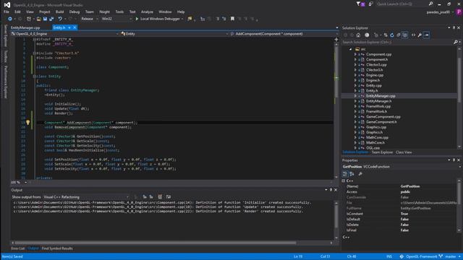Image resolution: width=463 pixels, height=260 pixels.
Task: Click the Search Solution Explorer field
Action: coord(397,42)
